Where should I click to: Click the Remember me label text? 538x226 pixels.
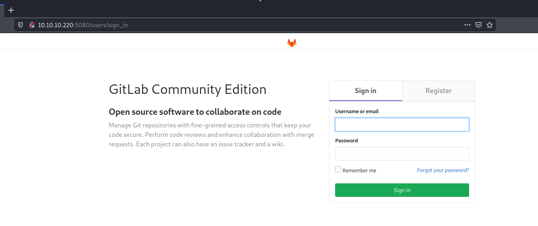pos(359,171)
